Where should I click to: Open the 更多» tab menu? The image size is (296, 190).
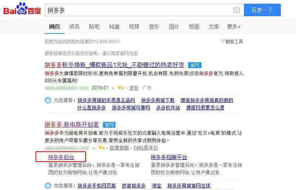coord(234,27)
